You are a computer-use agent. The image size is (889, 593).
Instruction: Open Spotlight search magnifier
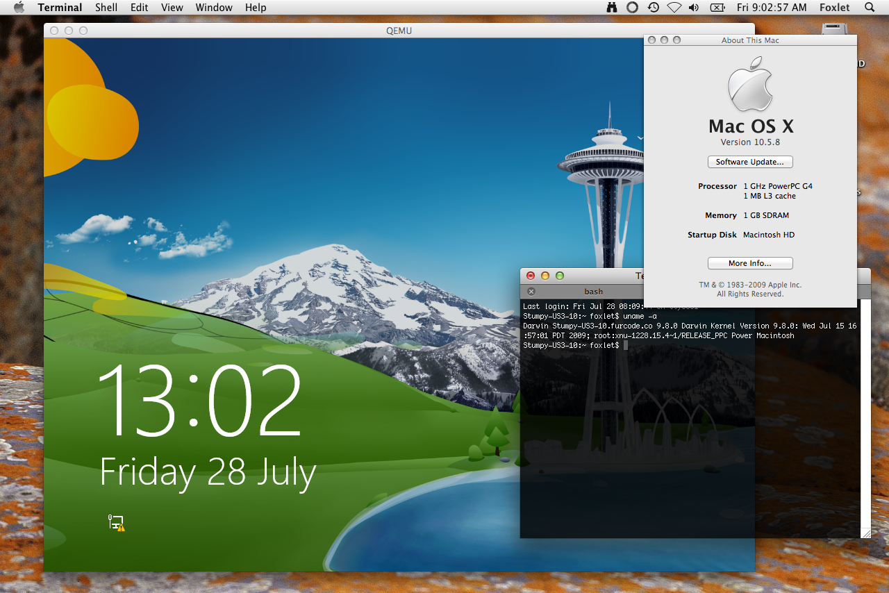click(870, 8)
